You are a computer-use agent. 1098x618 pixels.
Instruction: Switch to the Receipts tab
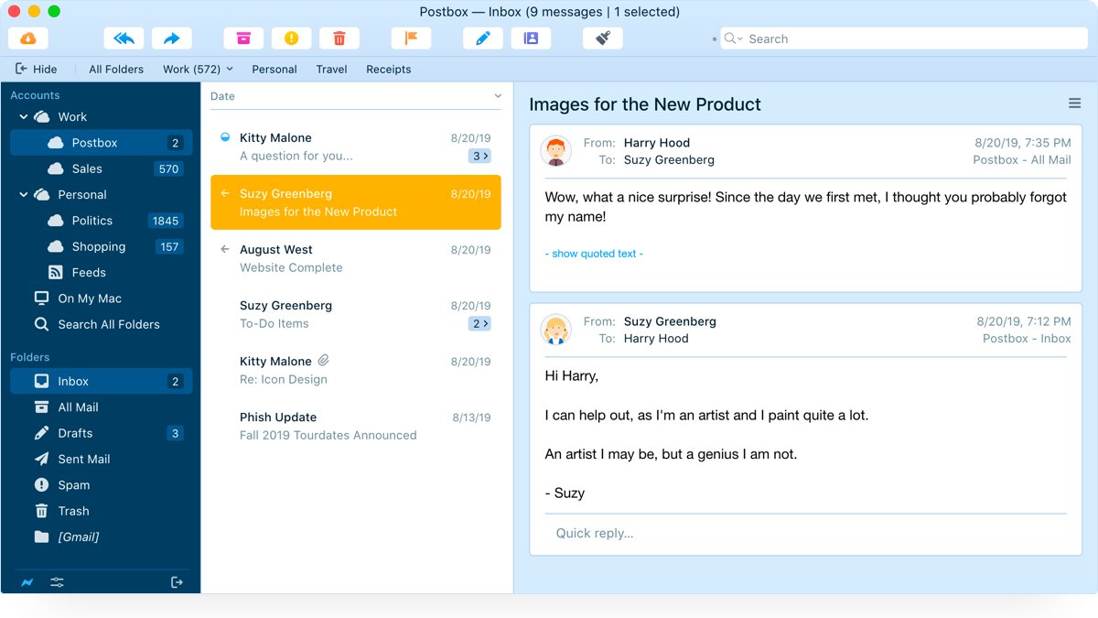[x=389, y=69]
